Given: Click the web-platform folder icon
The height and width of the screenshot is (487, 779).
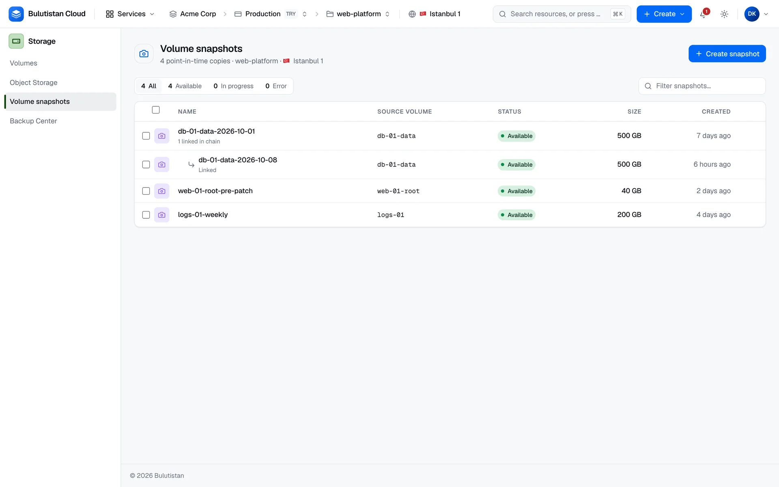Looking at the screenshot, I should point(330,14).
